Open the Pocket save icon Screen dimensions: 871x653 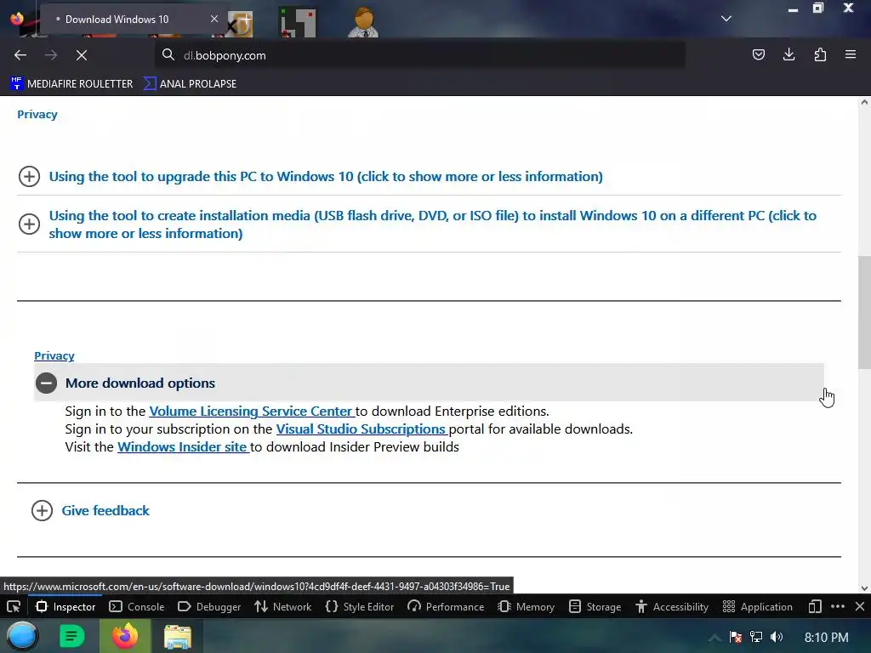coord(758,54)
